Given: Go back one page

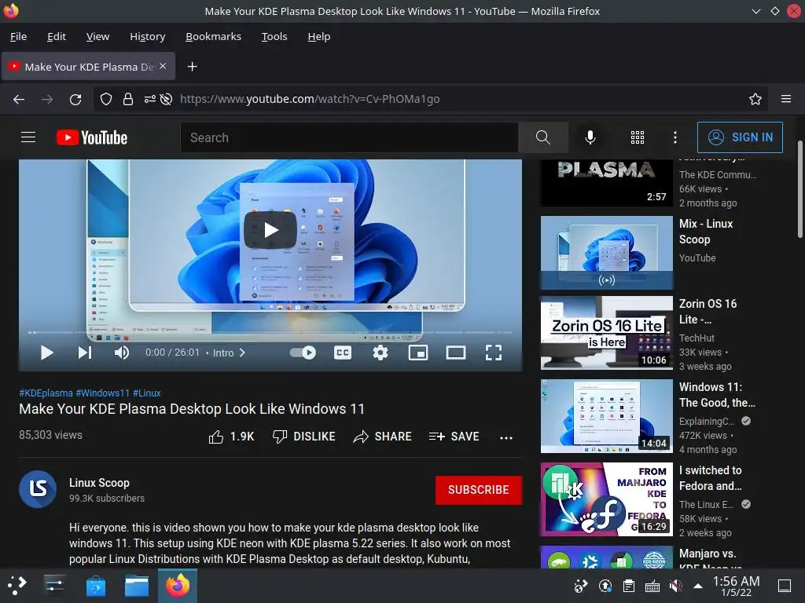Looking at the screenshot, I should [19, 99].
